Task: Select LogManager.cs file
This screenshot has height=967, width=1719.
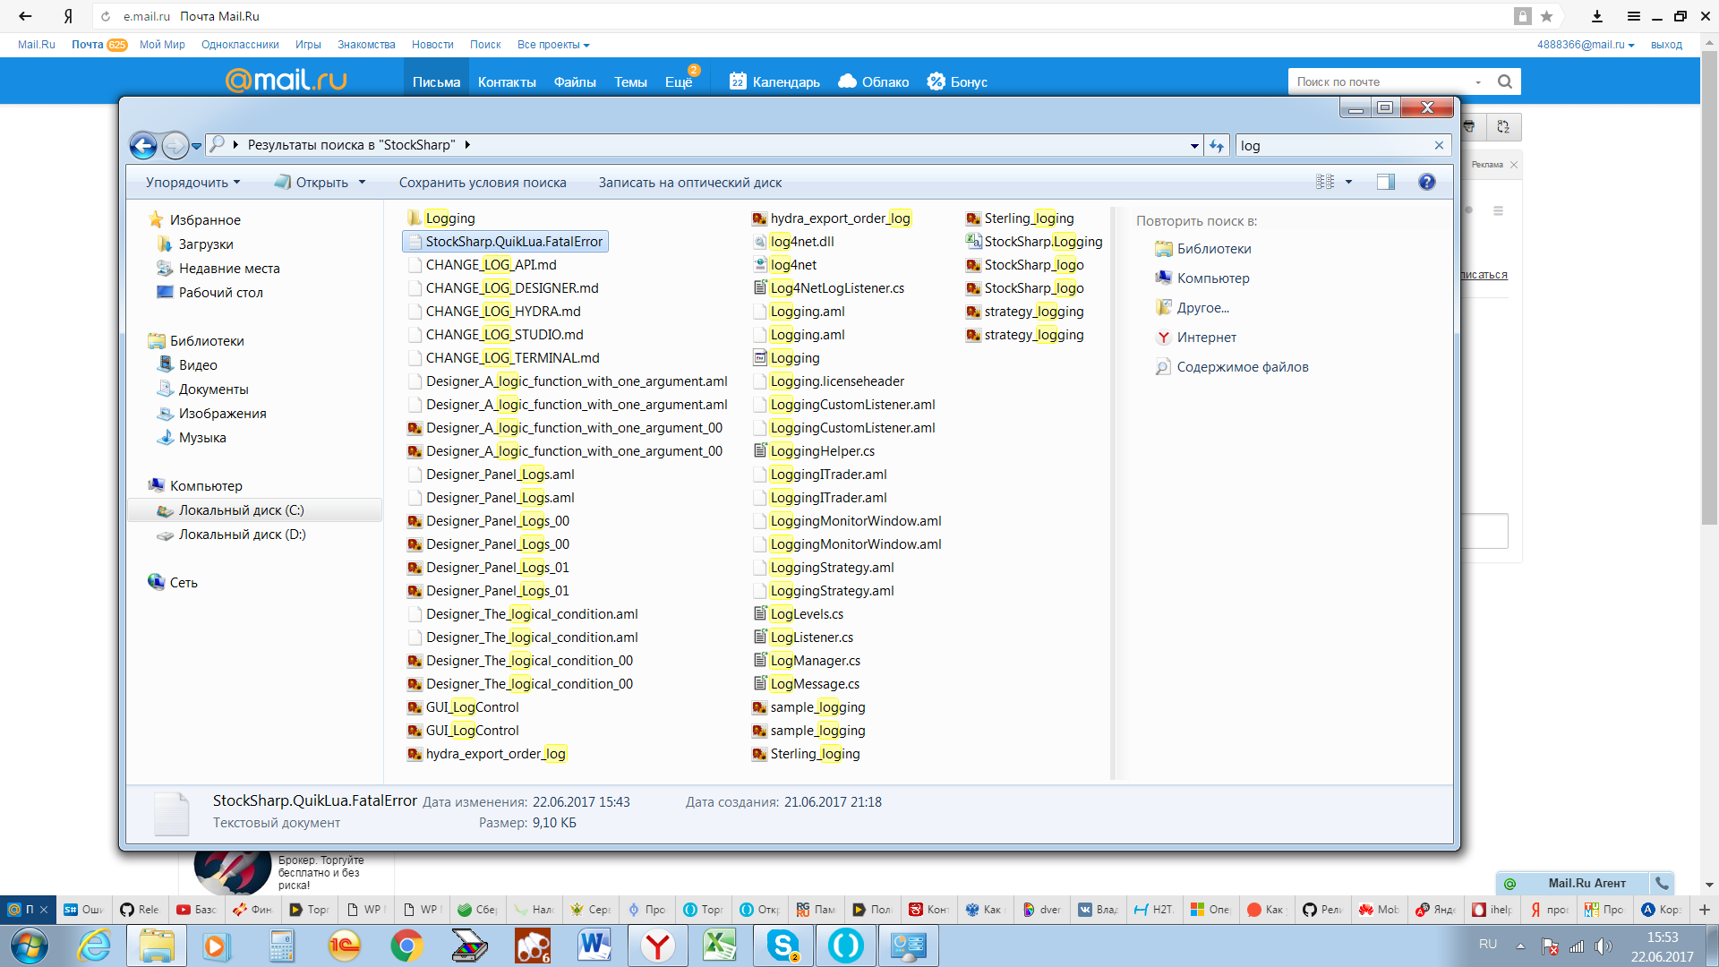Action: (x=815, y=660)
